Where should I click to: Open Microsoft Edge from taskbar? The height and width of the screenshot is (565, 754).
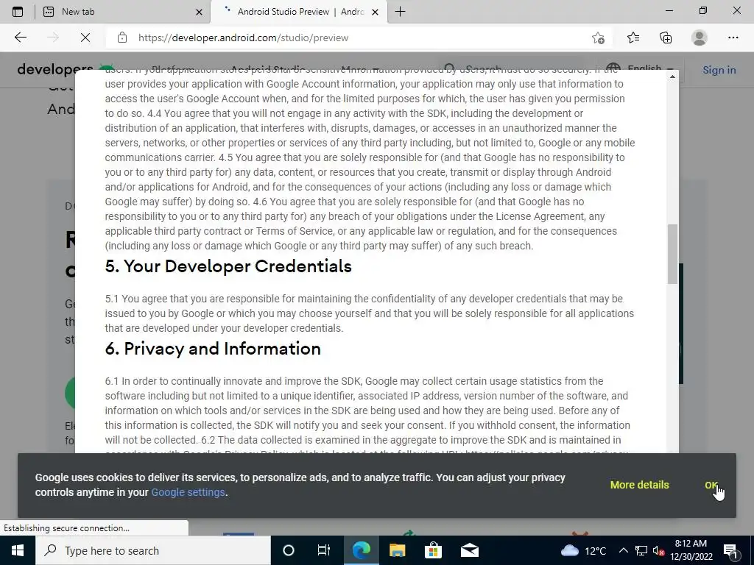(x=361, y=550)
